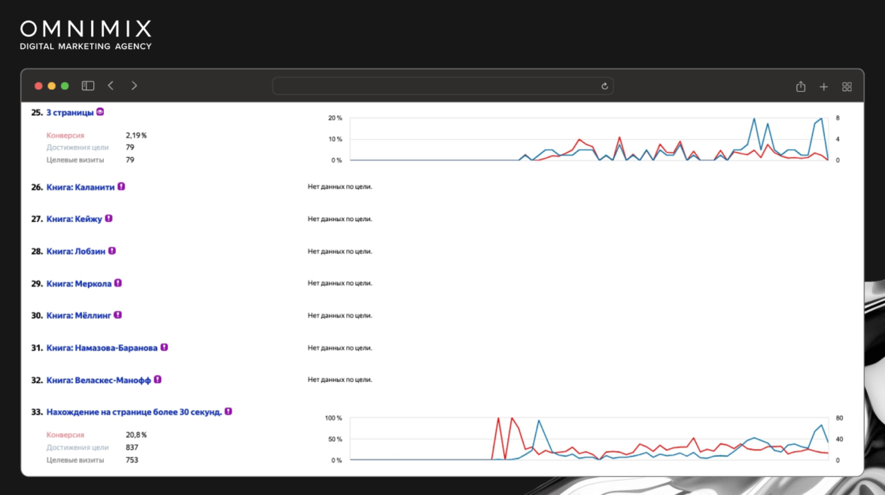Click badge next to «Нахождение на странице более 30 секунд»
The image size is (885, 495).
[x=228, y=411]
